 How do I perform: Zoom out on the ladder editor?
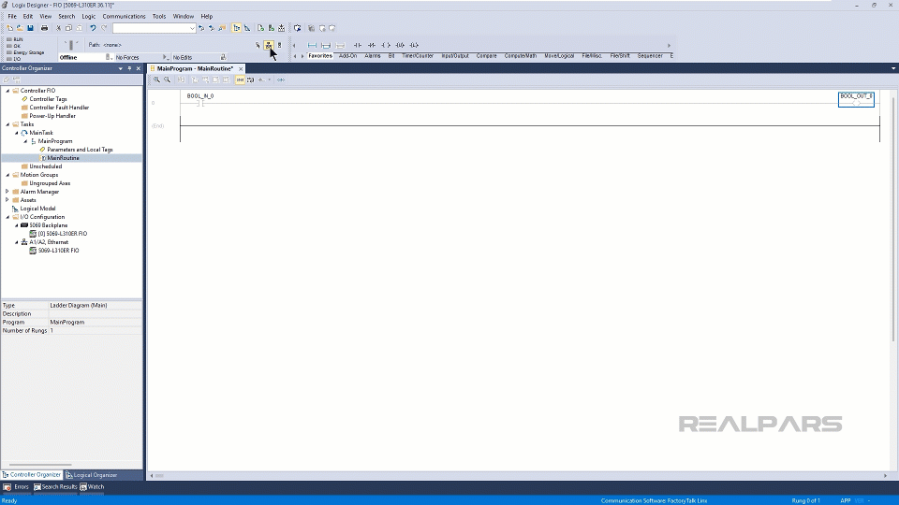167,80
